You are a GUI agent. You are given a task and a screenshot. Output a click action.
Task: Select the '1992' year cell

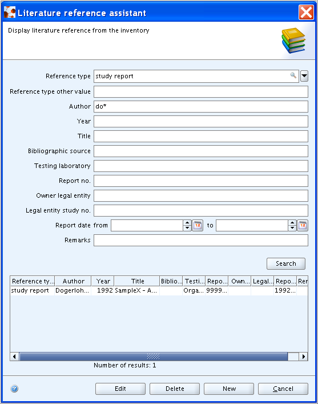pos(103,291)
